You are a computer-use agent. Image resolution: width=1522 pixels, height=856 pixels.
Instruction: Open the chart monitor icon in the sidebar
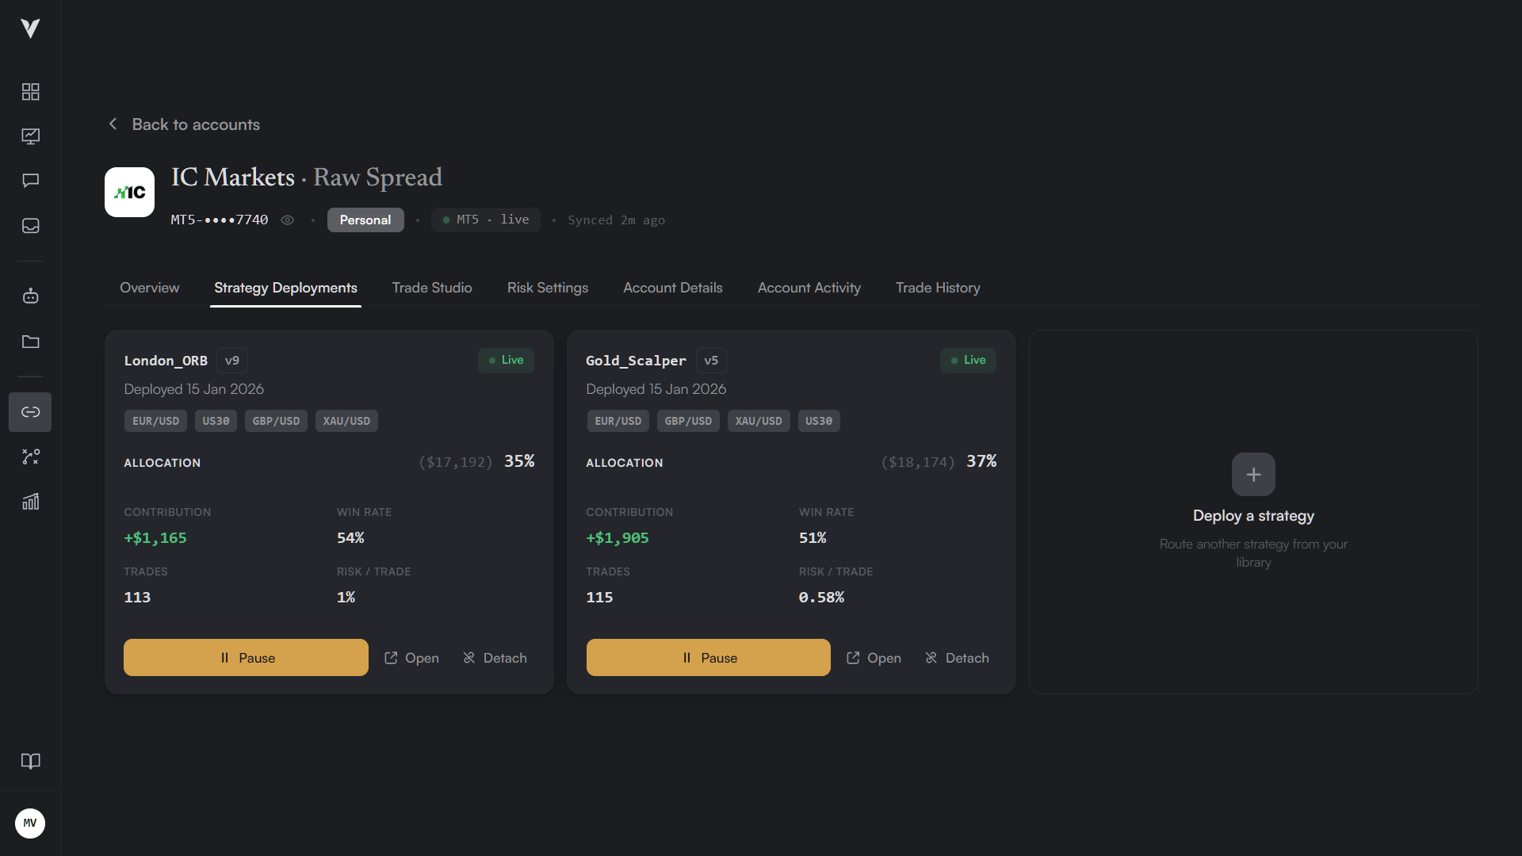point(30,136)
